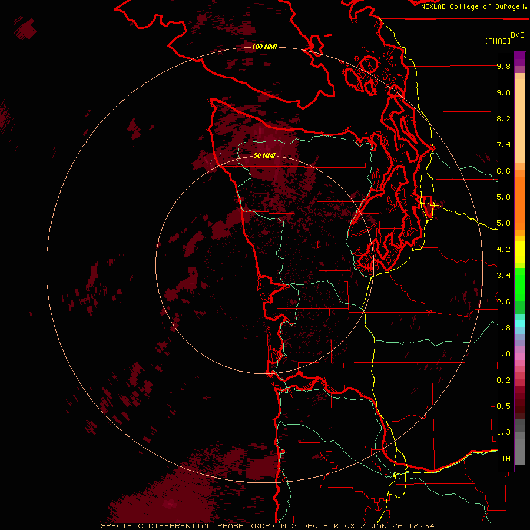Click the "TH" threshold label on the scale
This screenshot has height=530, width=530.
[x=506, y=459]
